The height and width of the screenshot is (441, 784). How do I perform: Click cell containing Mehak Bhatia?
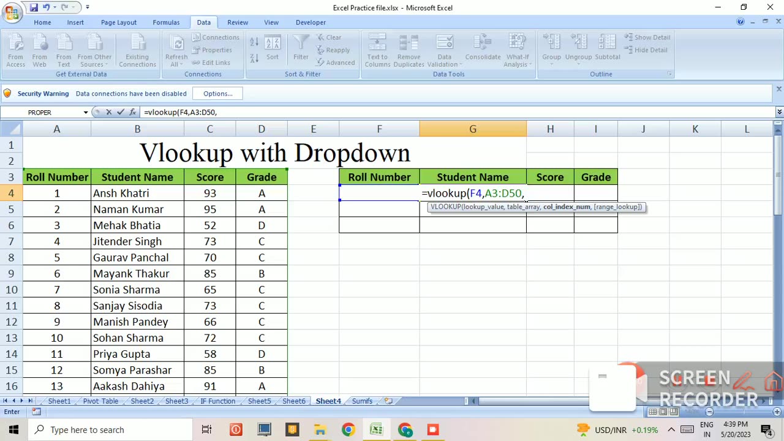[137, 225]
